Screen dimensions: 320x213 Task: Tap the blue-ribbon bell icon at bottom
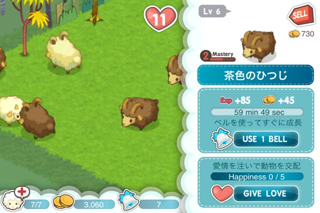click(x=129, y=200)
